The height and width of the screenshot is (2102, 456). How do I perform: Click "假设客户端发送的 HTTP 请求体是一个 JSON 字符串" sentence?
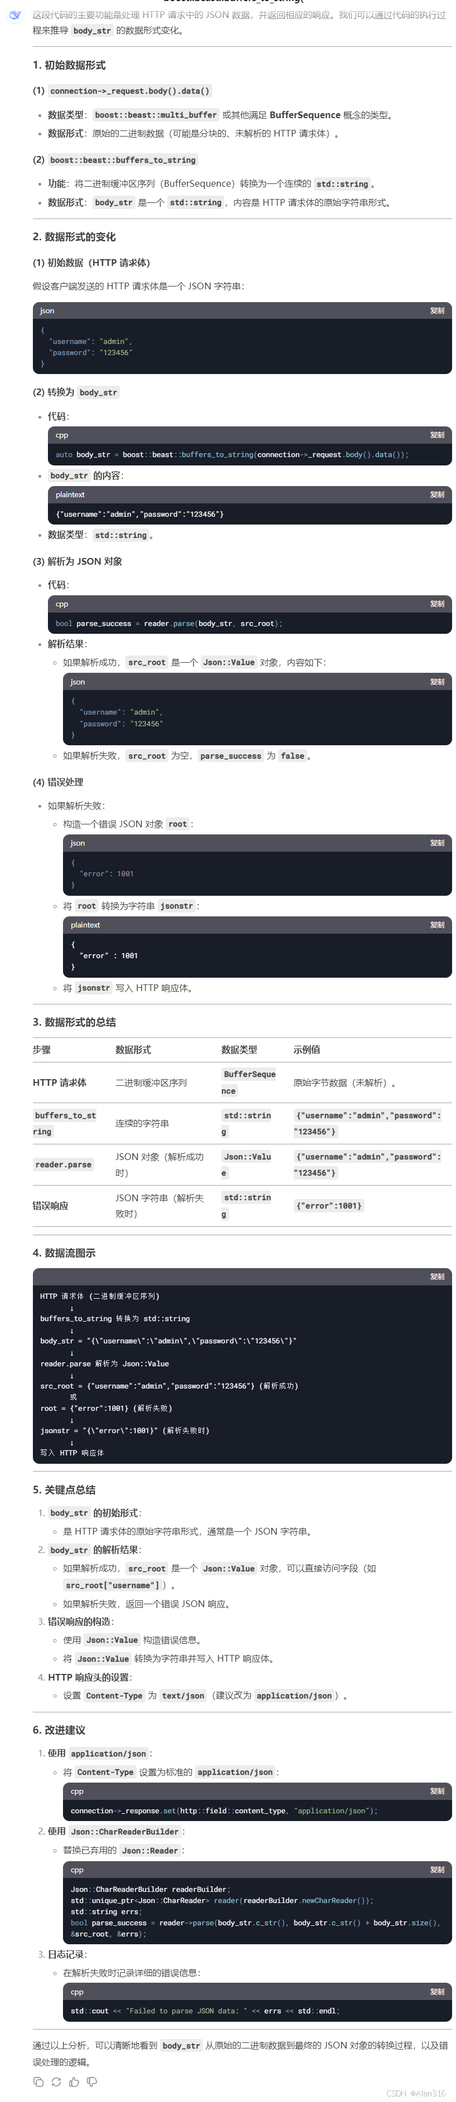point(138,287)
